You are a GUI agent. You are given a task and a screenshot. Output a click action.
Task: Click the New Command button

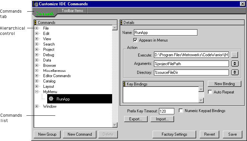80,134
